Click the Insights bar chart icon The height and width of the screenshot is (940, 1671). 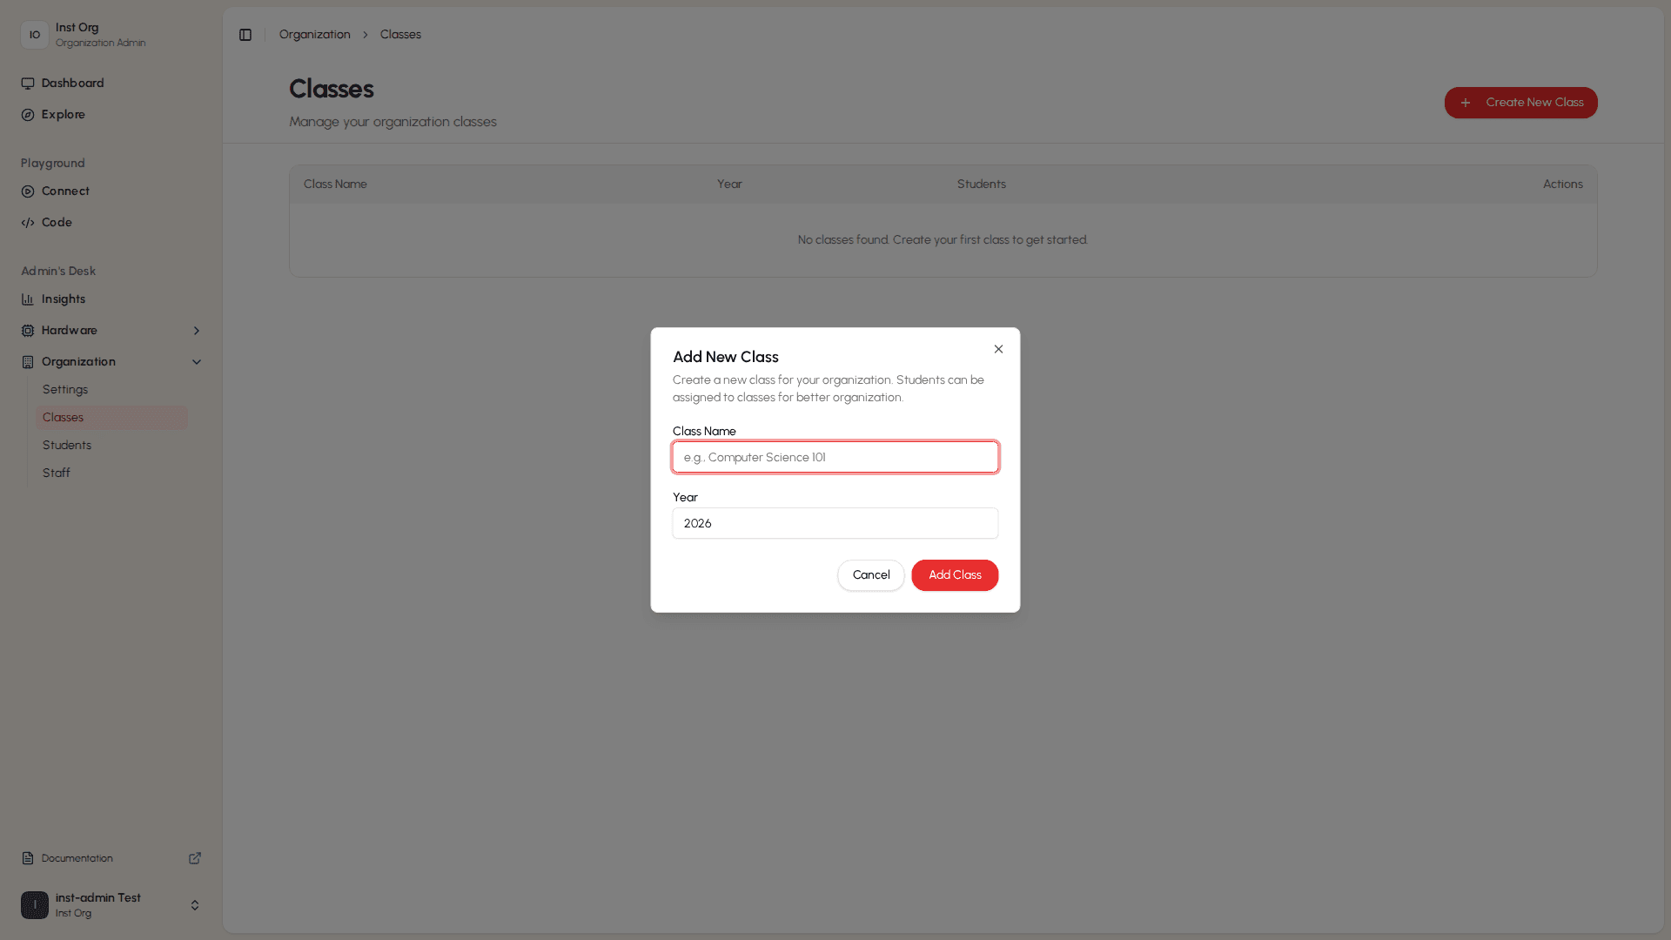coord(28,299)
